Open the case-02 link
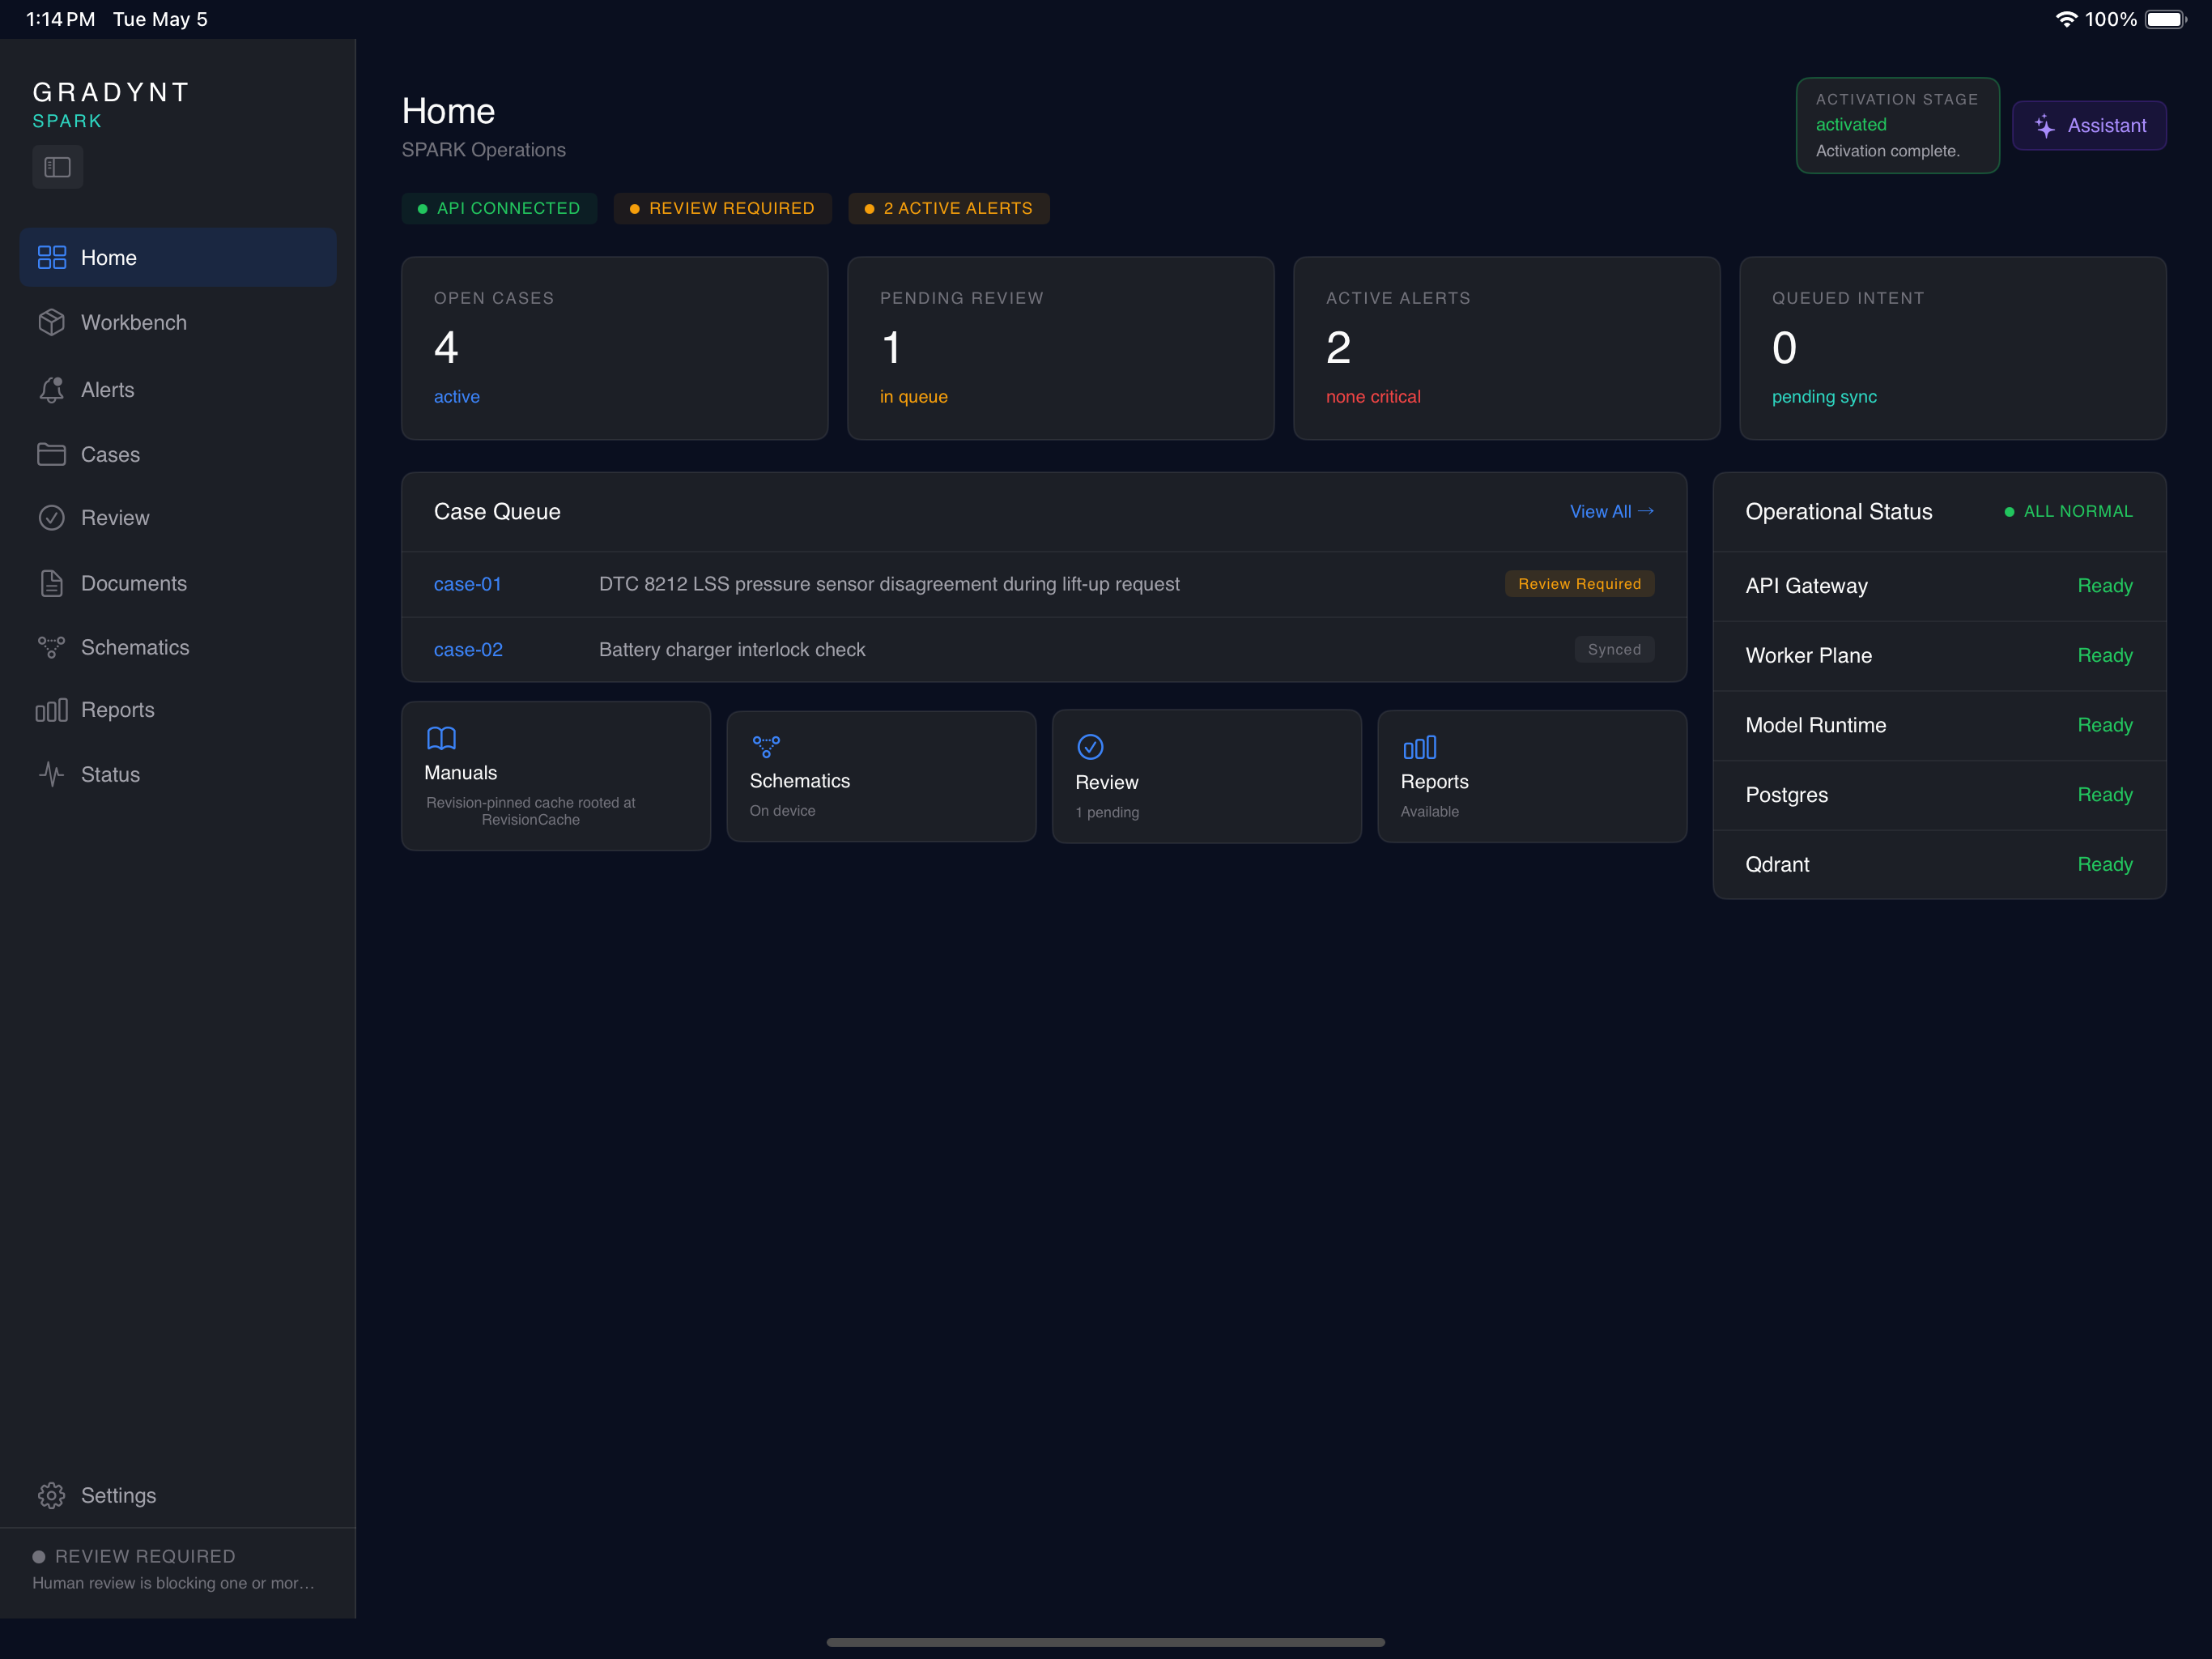 [468, 650]
